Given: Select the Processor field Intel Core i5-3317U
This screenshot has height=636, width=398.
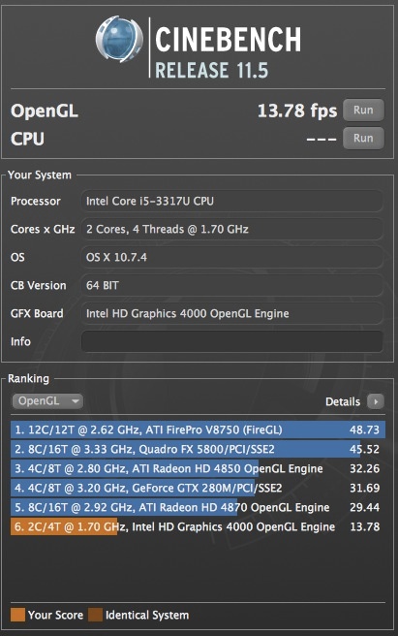Looking at the screenshot, I should [232, 201].
